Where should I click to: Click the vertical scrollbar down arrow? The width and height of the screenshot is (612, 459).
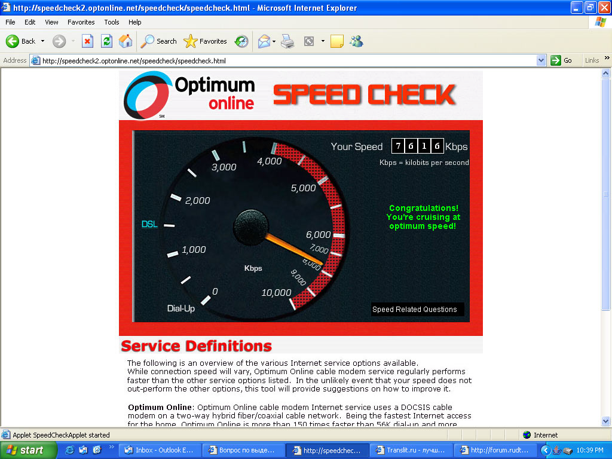pyautogui.click(x=606, y=421)
